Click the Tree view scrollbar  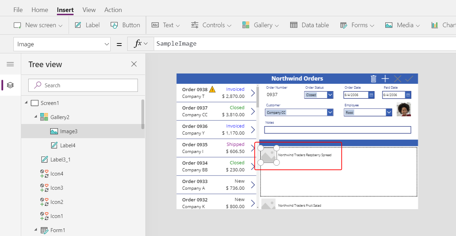click(143, 114)
